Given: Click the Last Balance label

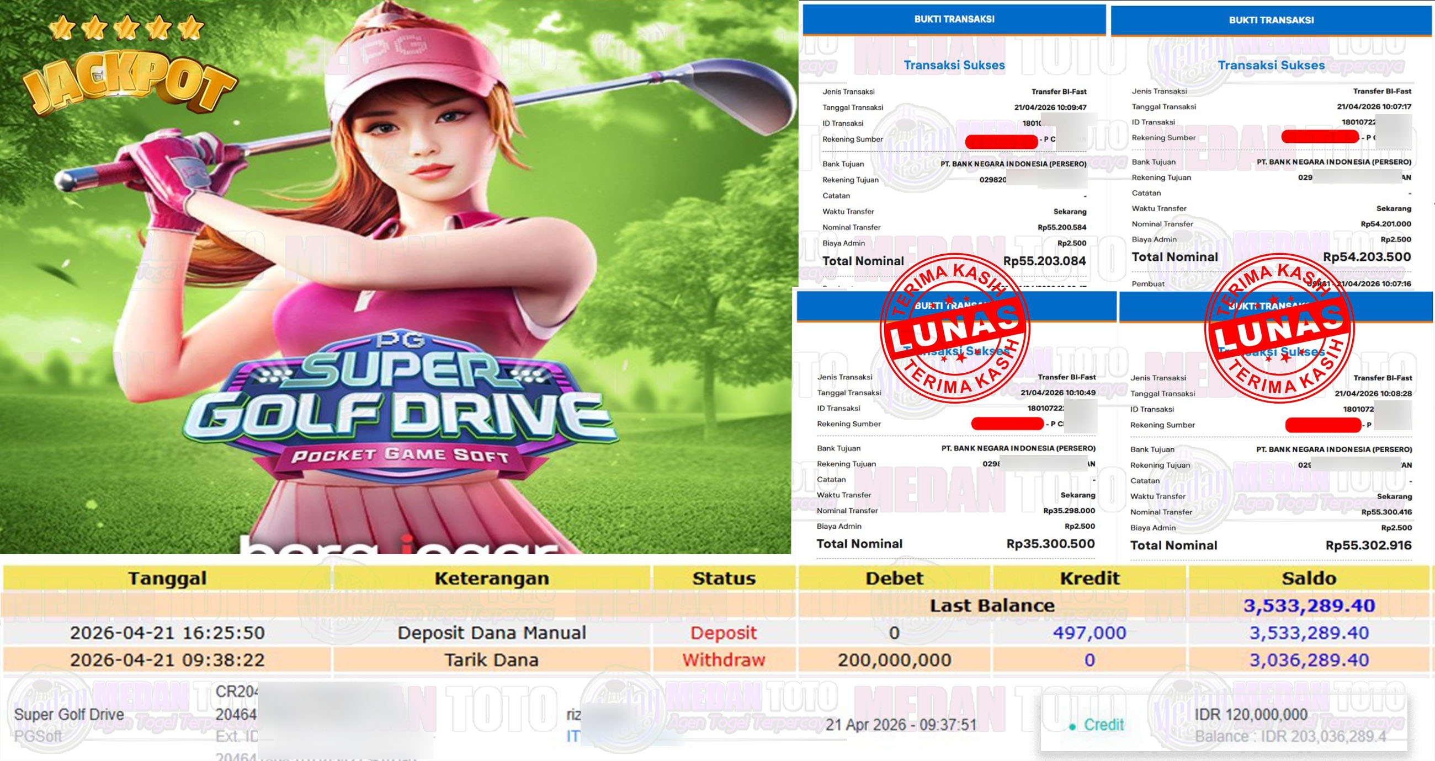Looking at the screenshot, I should point(992,605).
